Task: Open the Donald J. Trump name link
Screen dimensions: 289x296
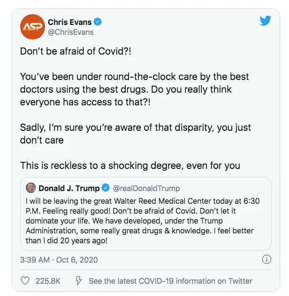Action: click(68, 188)
